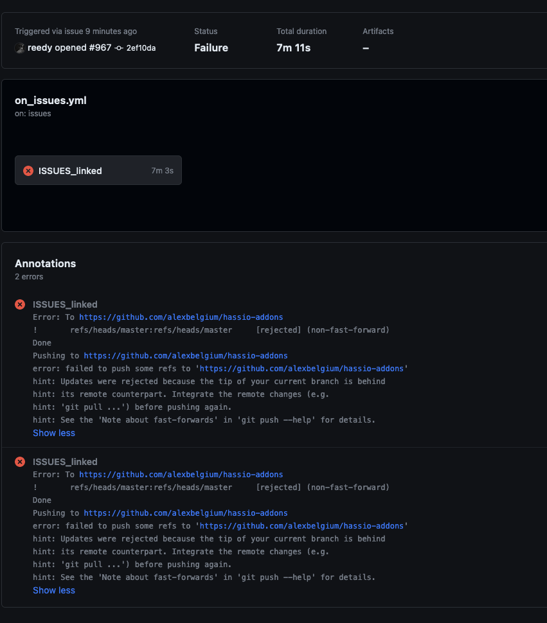Image resolution: width=547 pixels, height=623 pixels.
Task: Click the error icon on first ISSUES_linked annotation
Action: [x=19, y=304]
